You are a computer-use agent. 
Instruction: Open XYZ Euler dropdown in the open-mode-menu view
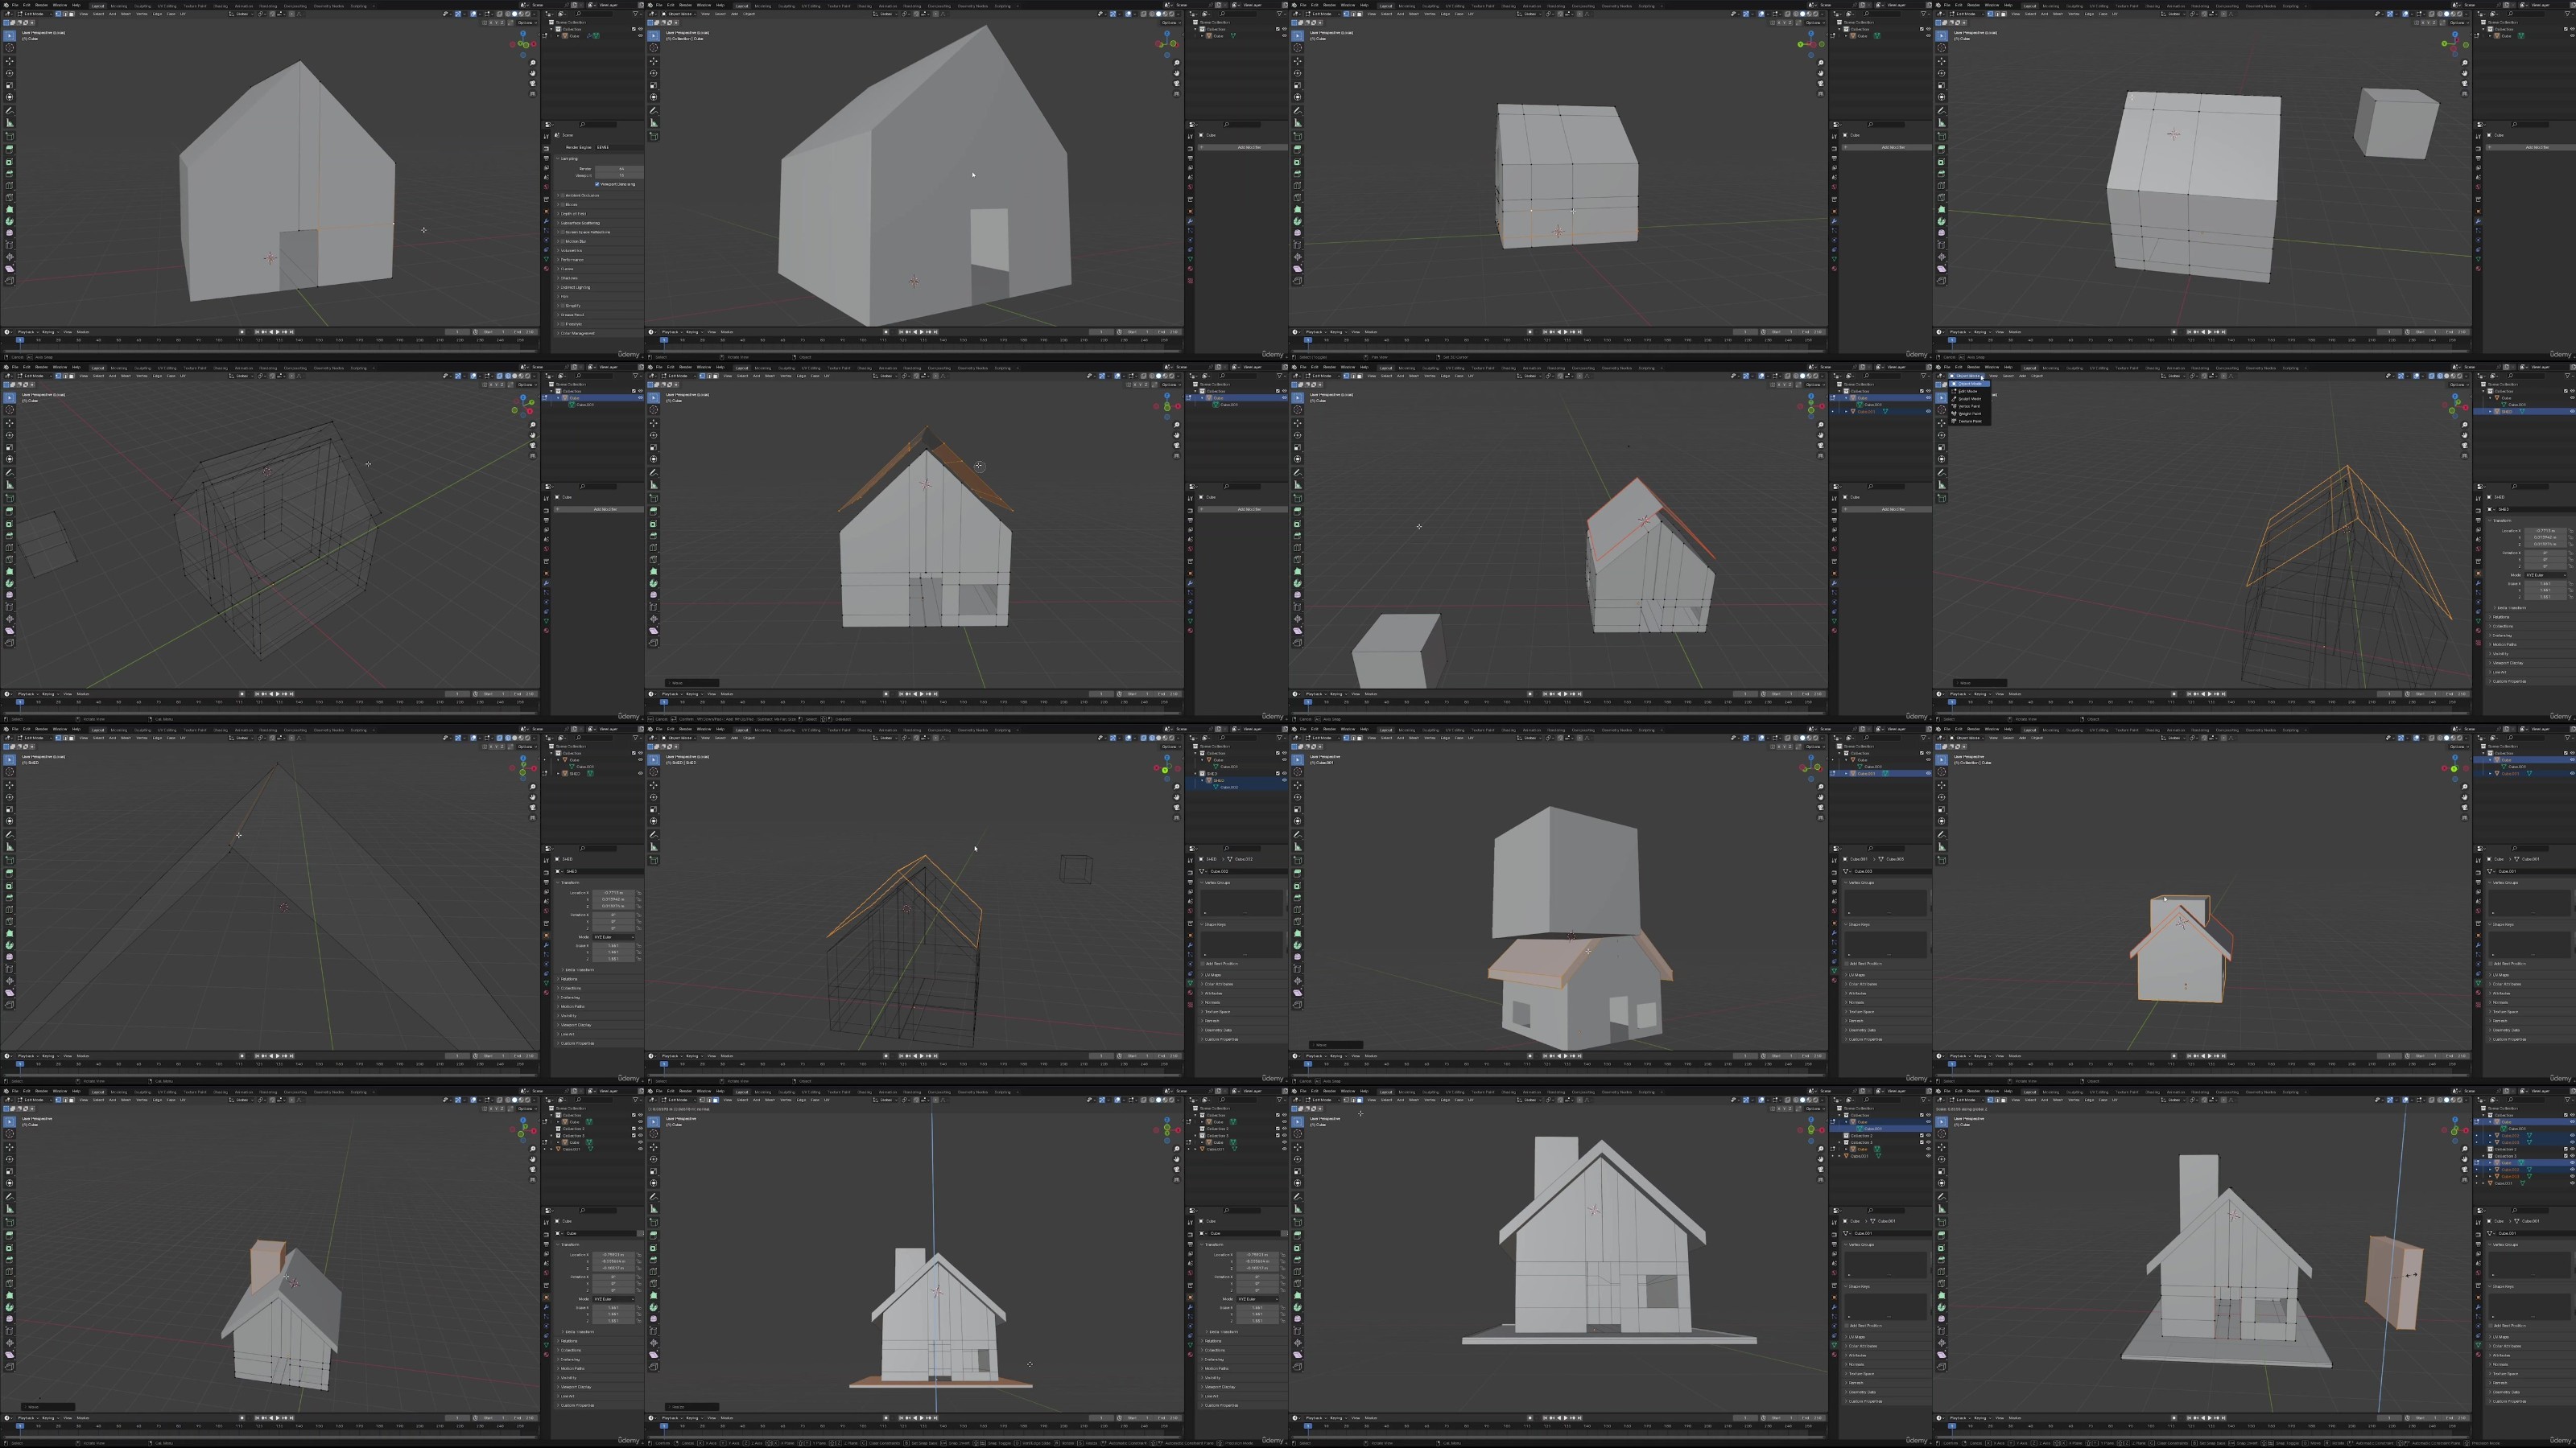(x=2546, y=576)
